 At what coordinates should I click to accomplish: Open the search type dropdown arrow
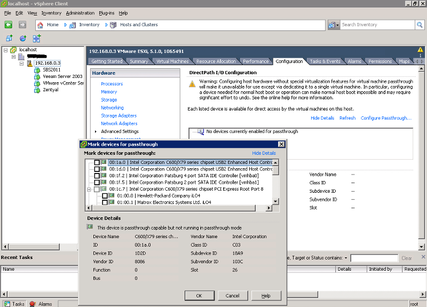[337, 25]
